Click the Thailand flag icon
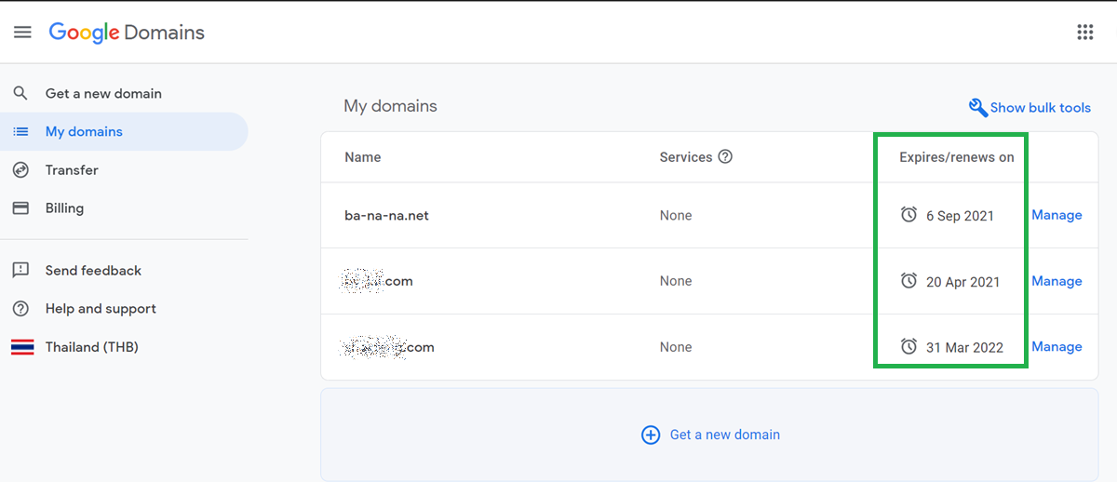This screenshot has height=482, width=1117. click(22, 347)
